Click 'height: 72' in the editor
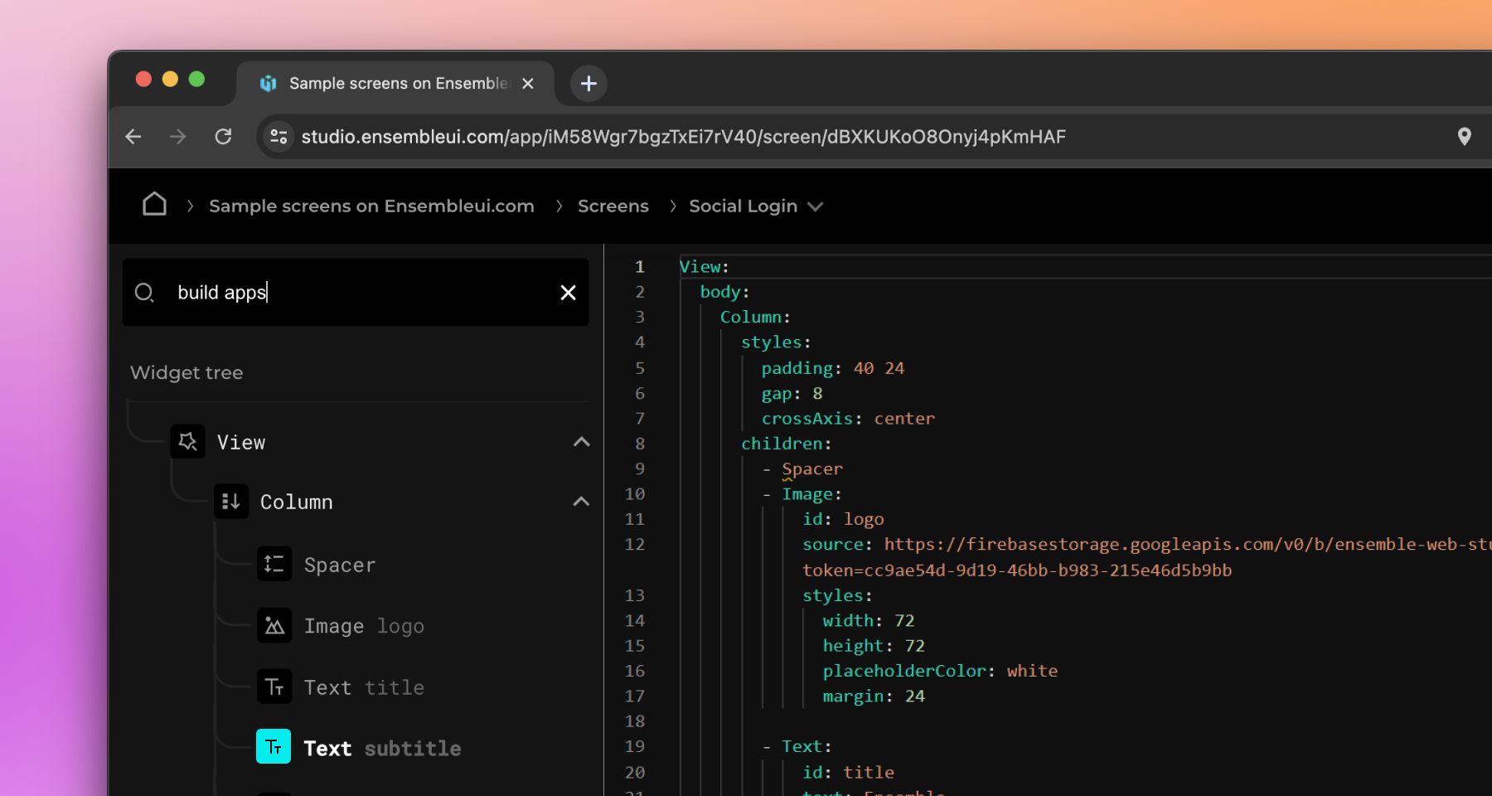The image size is (1492, 796). click(874, 645)
